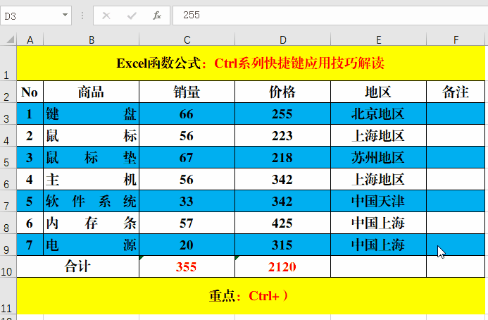Click the confirm checkmark icon in formula bar

132,16
